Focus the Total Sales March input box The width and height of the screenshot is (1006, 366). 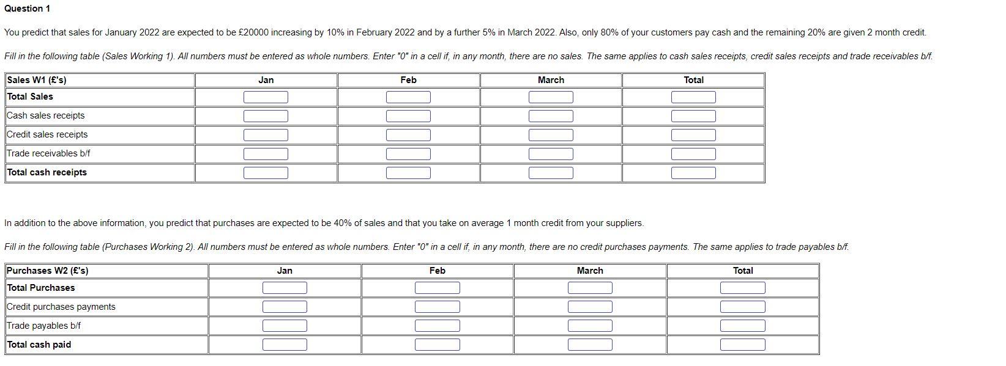point(551,97)
